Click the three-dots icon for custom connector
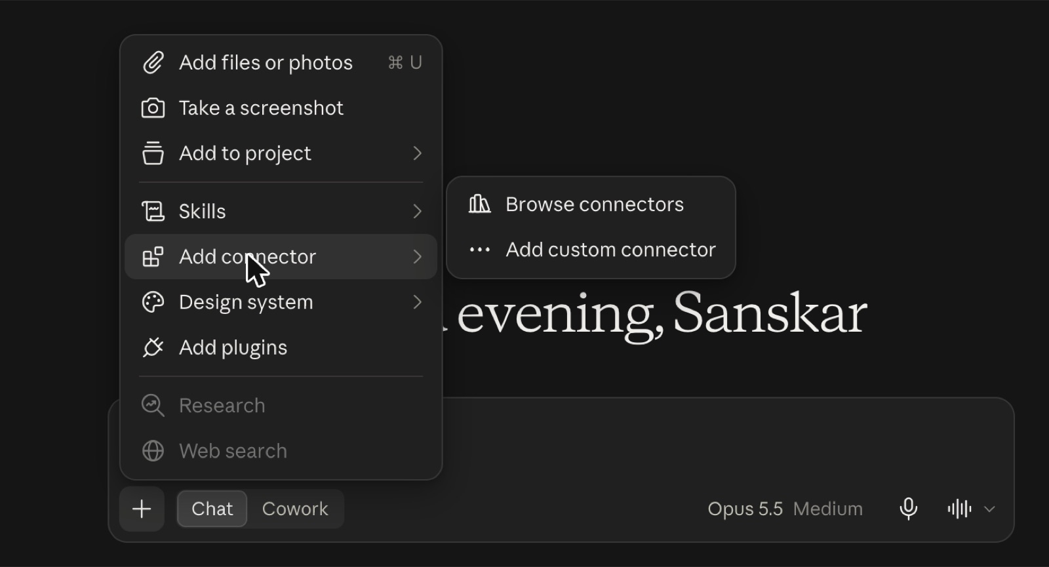Screen dimensions: 1049x567 click(x=479, y=250)
